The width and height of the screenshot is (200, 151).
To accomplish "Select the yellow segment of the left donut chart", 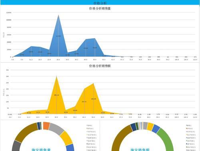I will [66, 138].
